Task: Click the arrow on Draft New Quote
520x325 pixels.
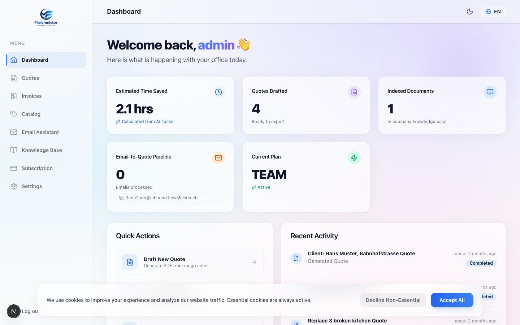Action: 254,262
